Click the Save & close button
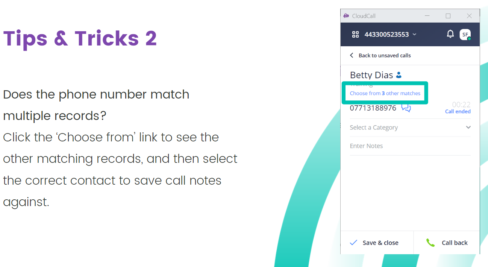This screenshot has height=267, width=488. tap(377, 243)
